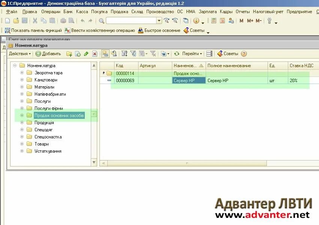319x225 pixels.
Task: Click the Артикул column header
Action: [155, 66]
